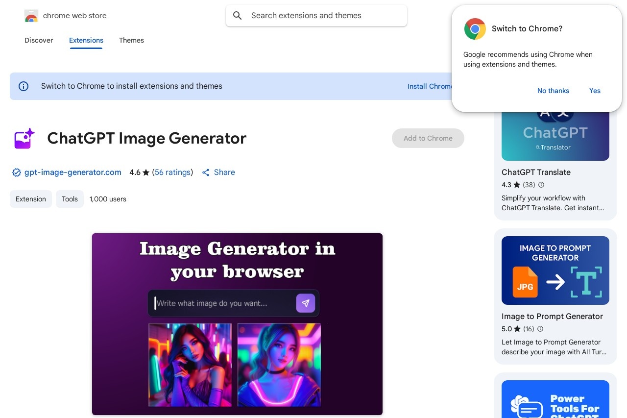Open the Power Tools for ChatGPT thumbnail

[555, 399]
